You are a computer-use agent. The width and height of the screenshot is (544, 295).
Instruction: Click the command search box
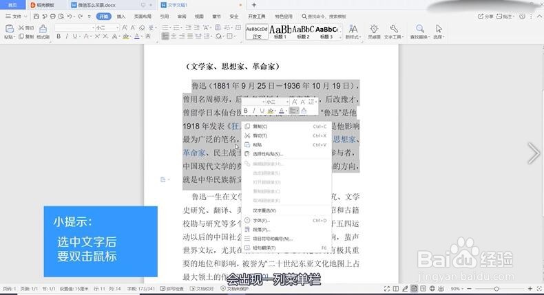(x=324, y=17)
